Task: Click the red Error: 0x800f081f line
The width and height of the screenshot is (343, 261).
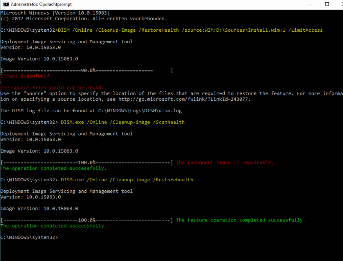Action: tap(25, 76)
